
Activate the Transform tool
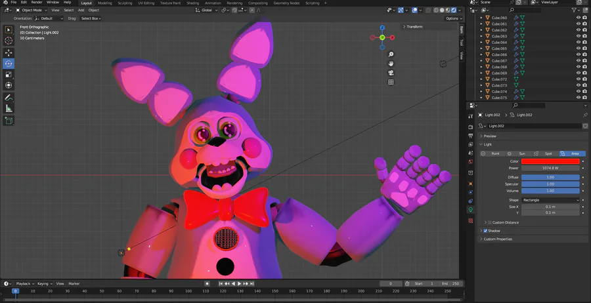pyautogui.click(x=9, y=85)
